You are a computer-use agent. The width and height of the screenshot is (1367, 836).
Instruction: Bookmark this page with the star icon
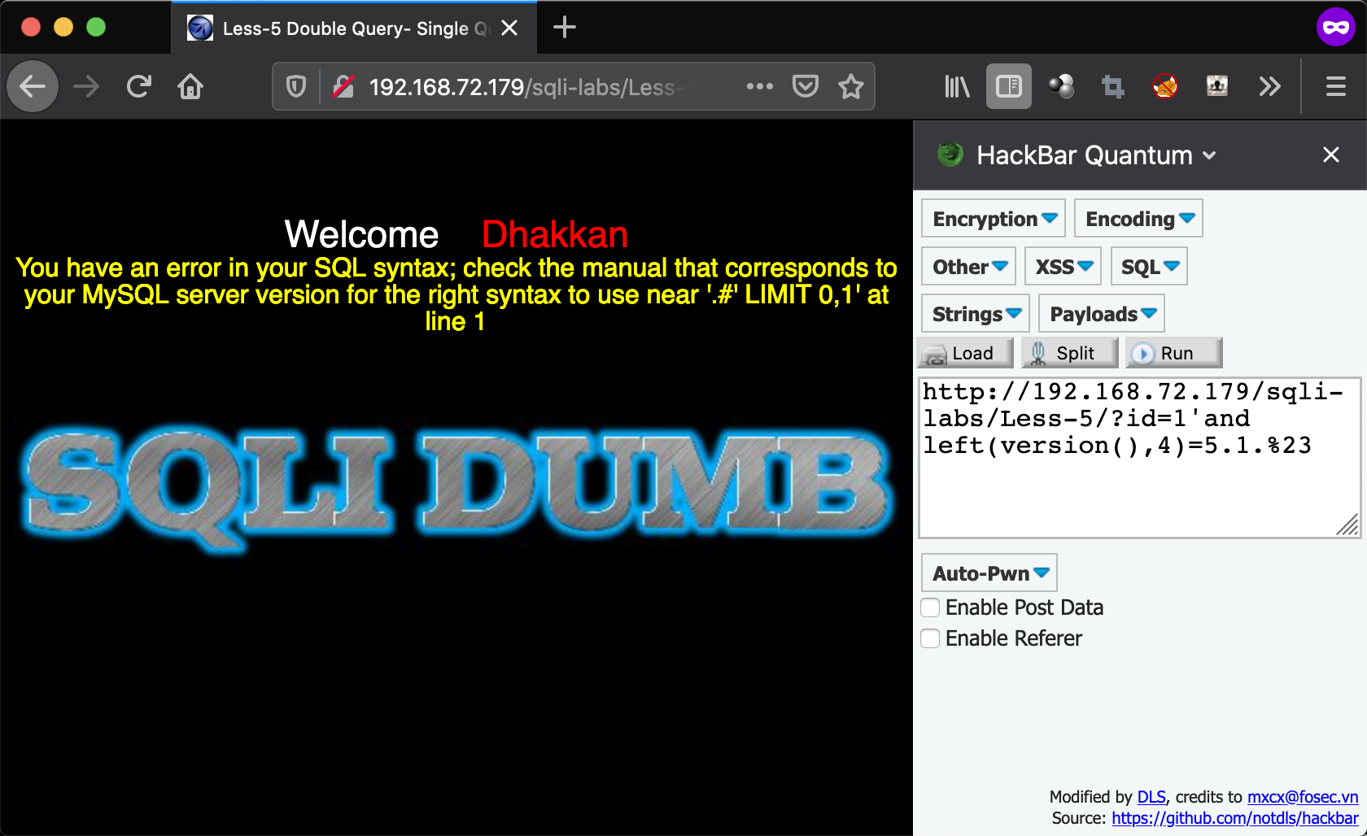pyautogui.click(x=851, y=86)
